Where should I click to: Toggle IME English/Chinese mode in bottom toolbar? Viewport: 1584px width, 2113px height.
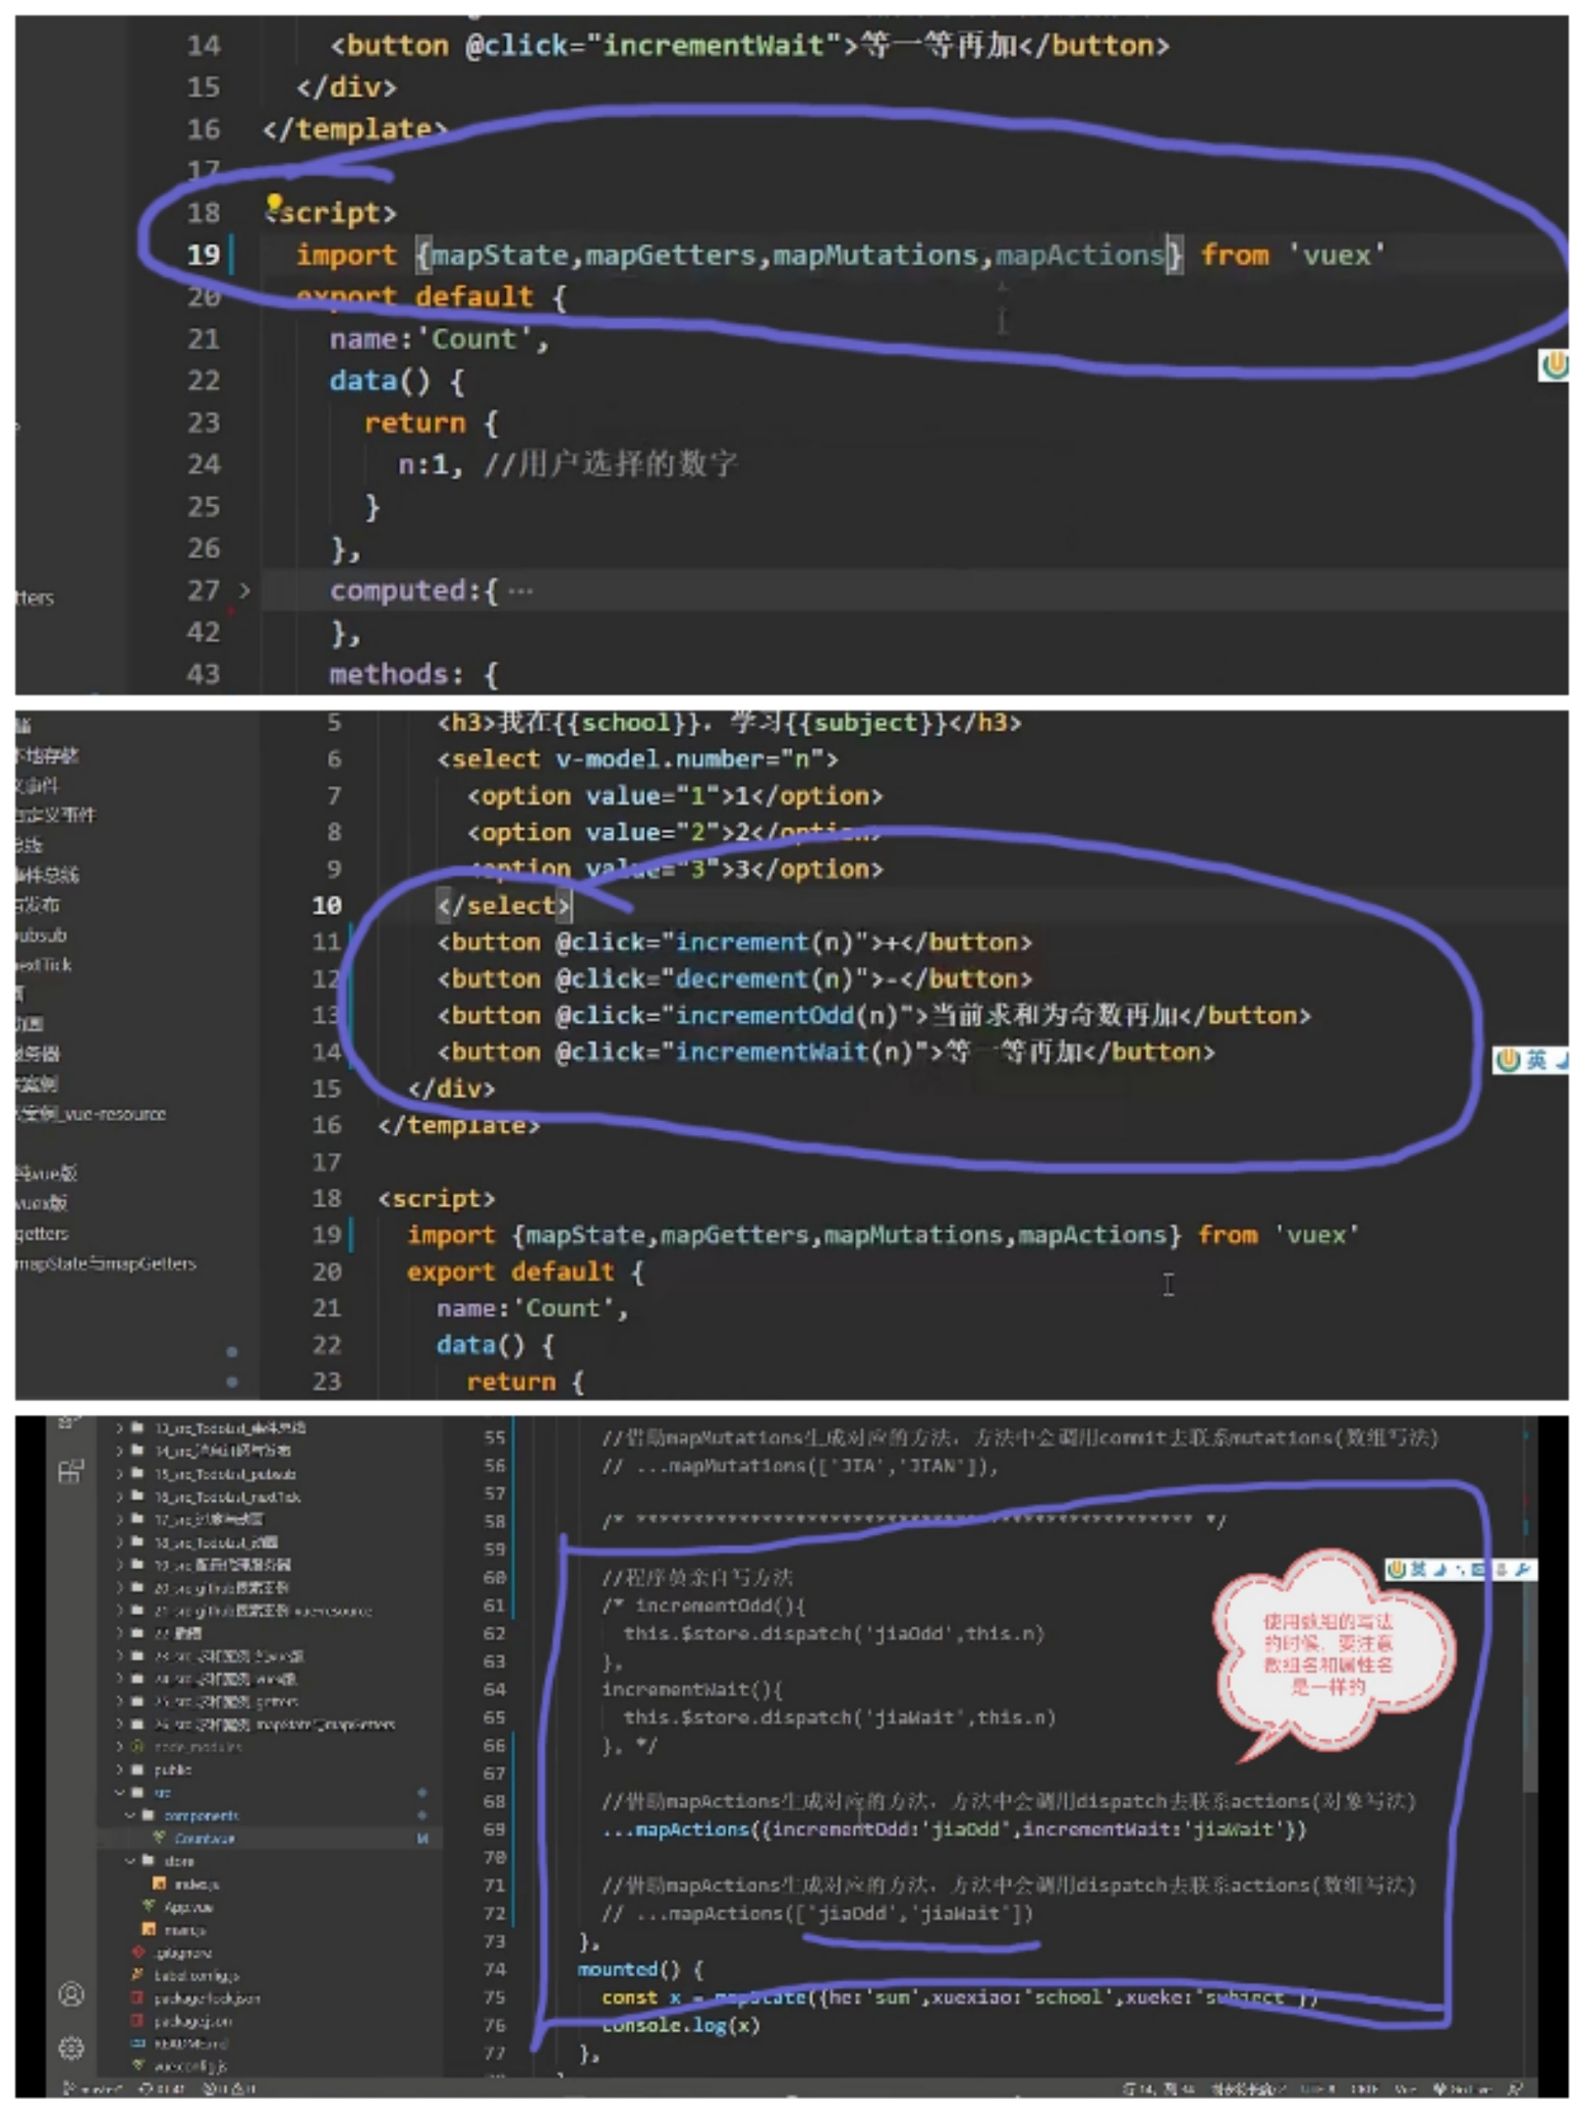pyautogui.click(x=1420, y=1570)
